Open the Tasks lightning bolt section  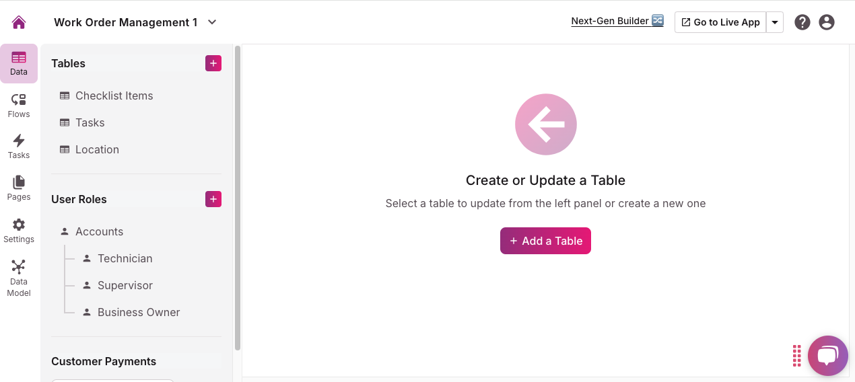(x=19, y=147)
